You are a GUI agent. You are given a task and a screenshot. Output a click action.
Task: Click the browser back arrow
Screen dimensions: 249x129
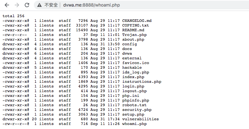coord(7,5)
